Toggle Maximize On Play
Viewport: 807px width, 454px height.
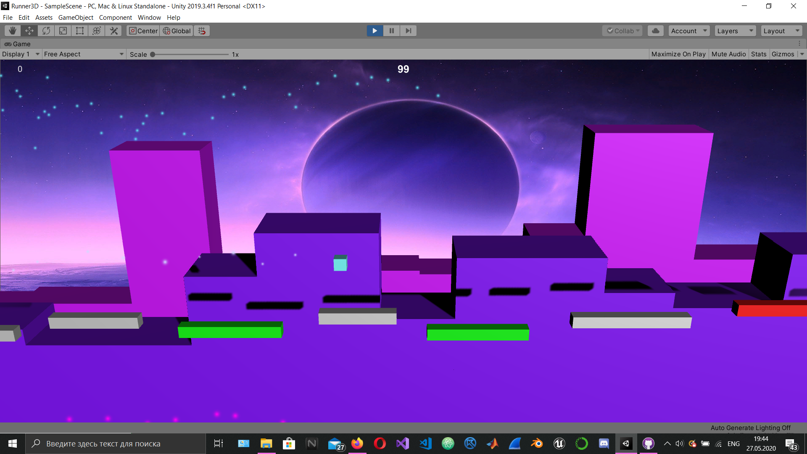[x=678, y=54]
